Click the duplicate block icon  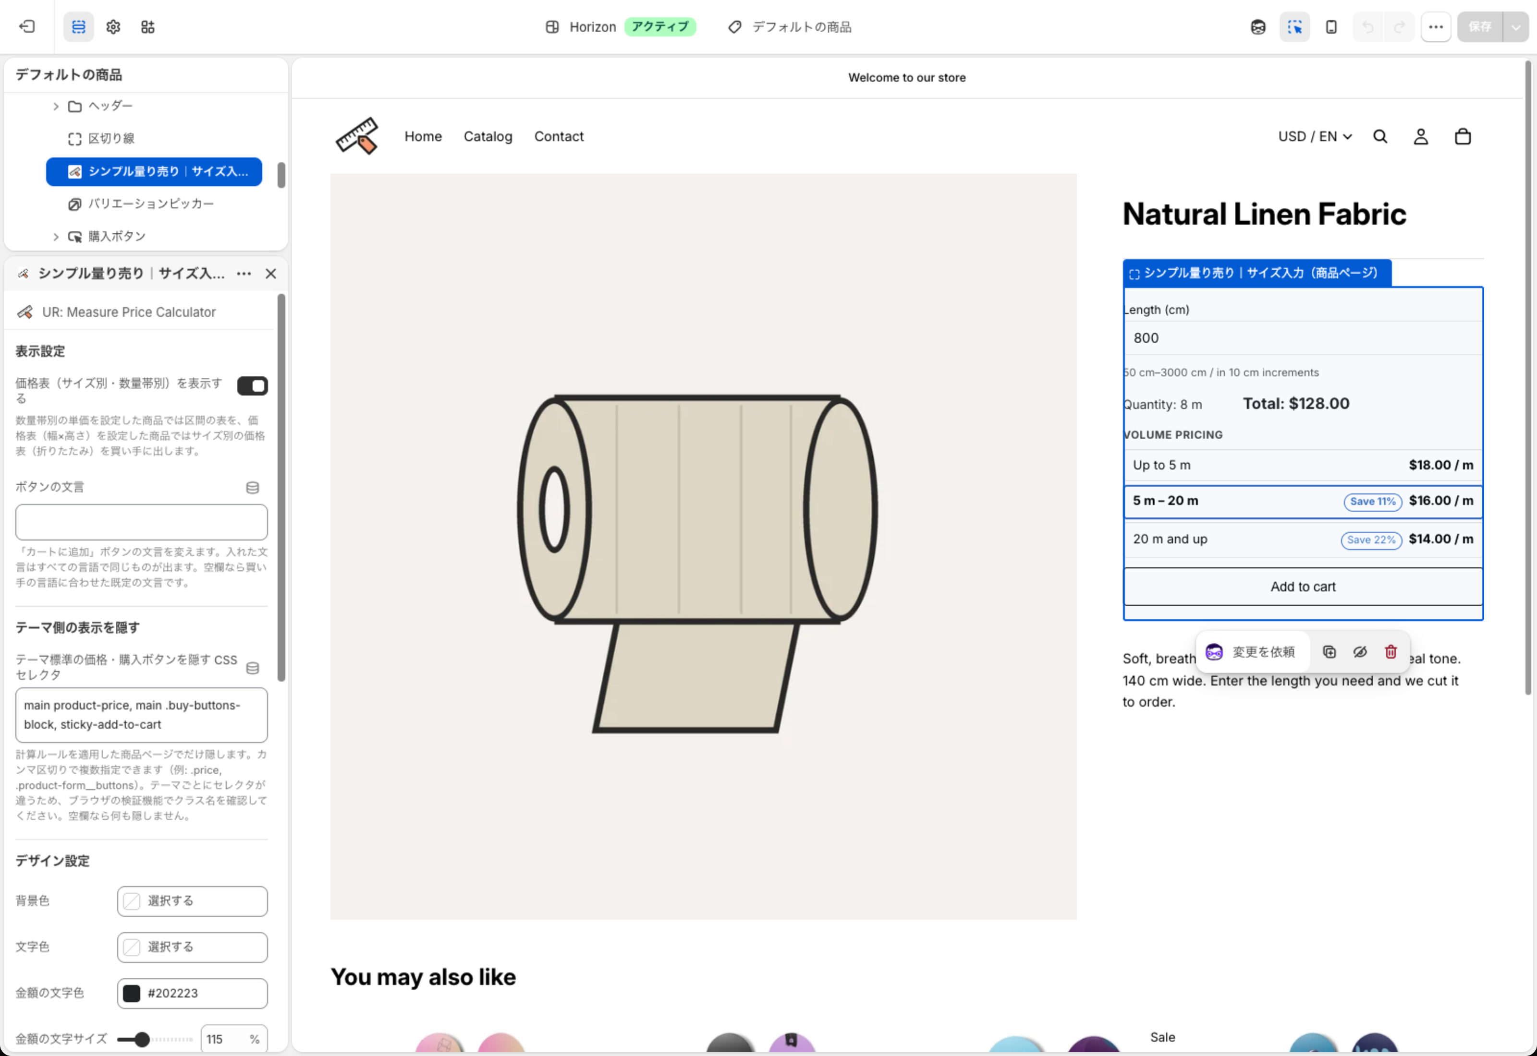pos(1329,652)
